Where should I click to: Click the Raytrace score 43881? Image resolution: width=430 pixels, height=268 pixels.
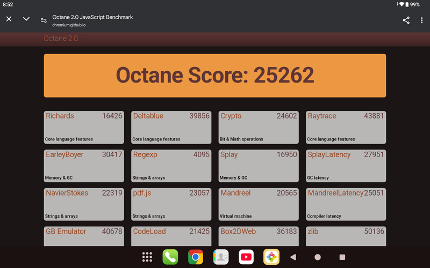coord(374,116)
